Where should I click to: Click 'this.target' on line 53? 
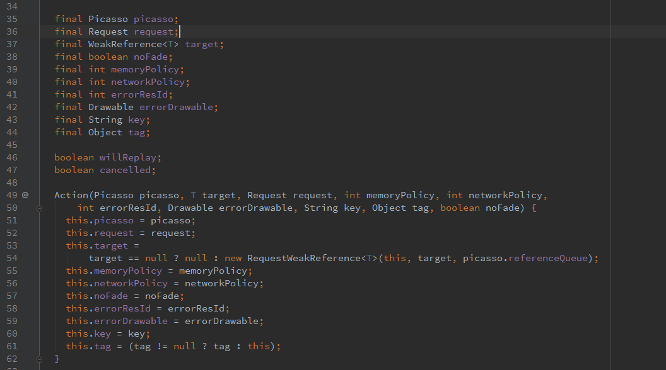point(97,246)
